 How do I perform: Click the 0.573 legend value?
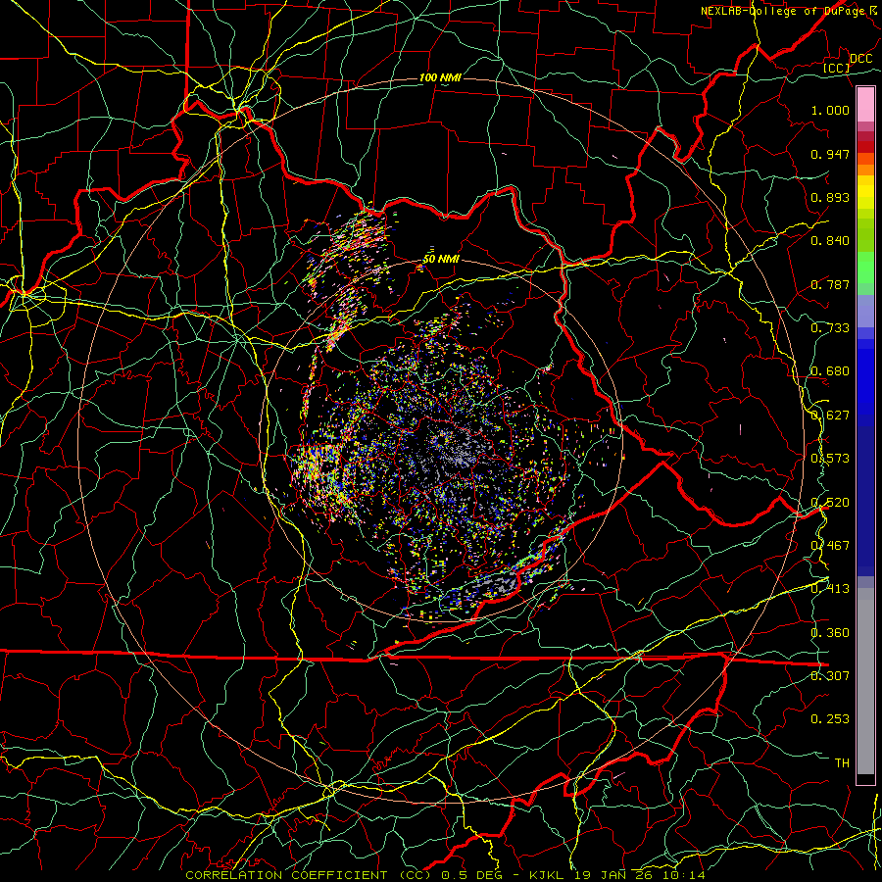click(x=830, y=459)
